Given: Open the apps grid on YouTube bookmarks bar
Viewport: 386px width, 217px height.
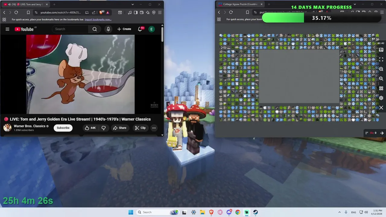Looking at the screenshot, I should point(4,19).
